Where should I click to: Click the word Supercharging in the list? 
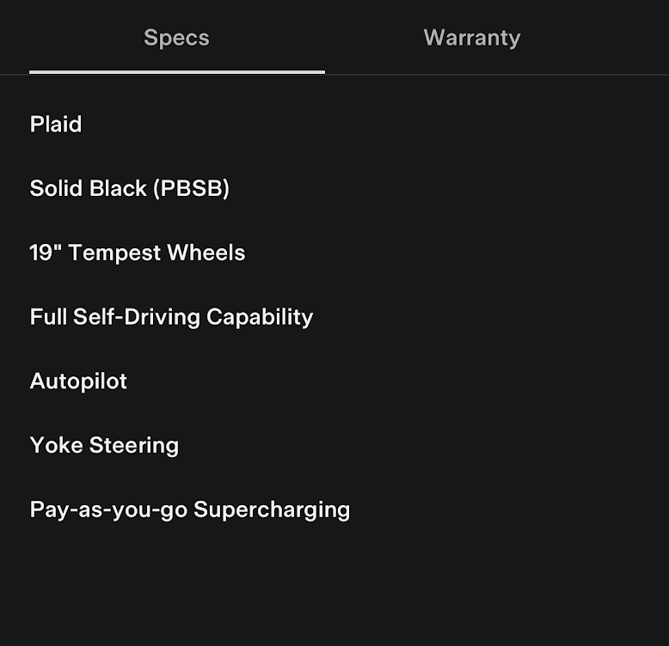coord(272,509)
